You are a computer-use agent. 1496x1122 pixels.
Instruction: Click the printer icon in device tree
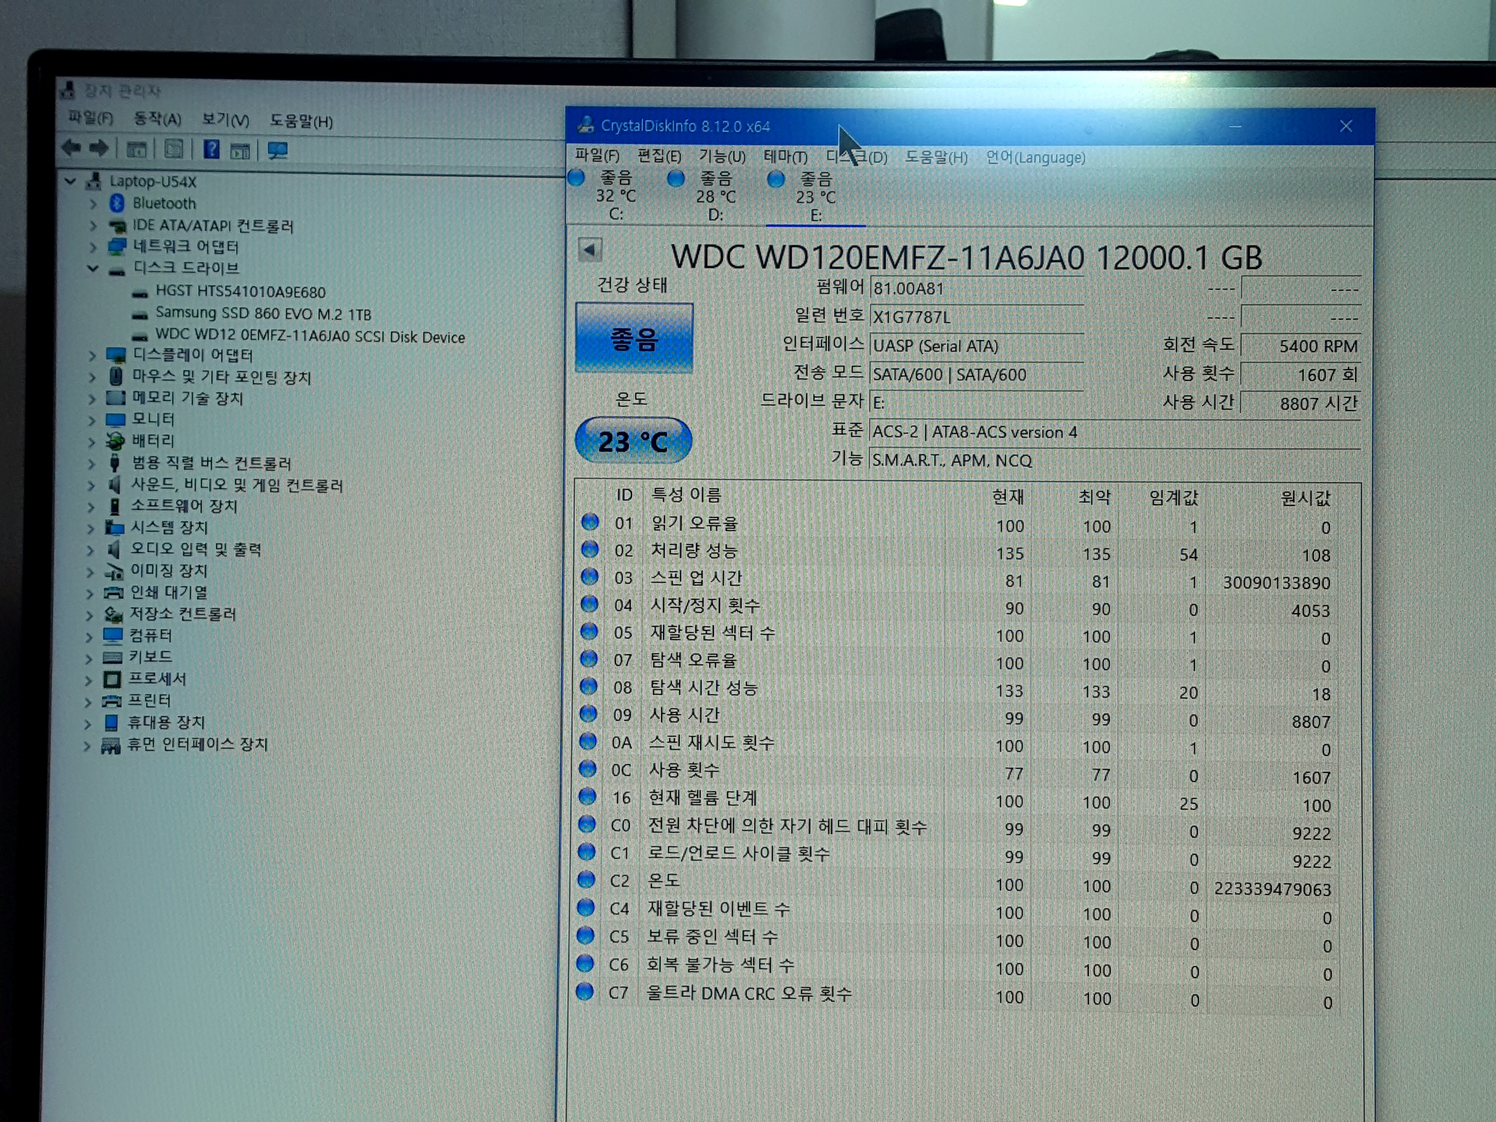coord(111,701)
